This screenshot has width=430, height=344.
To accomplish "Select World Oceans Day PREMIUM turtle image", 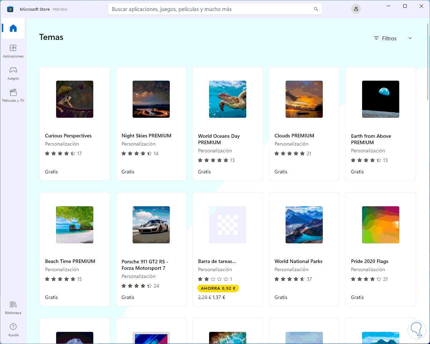I will [x=228, y=99].
